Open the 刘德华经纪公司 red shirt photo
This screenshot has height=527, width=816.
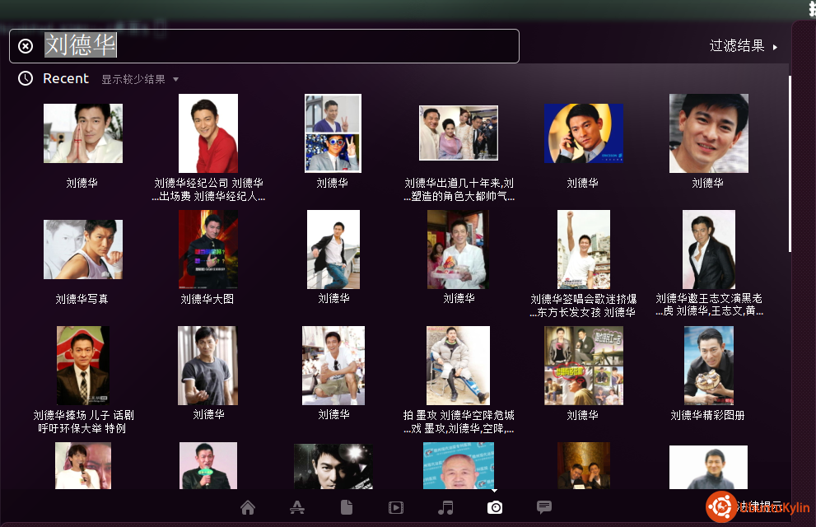tap(207, 133)
